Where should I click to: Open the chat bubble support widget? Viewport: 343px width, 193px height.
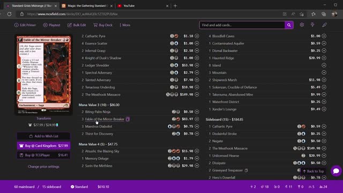click(336, 171)
